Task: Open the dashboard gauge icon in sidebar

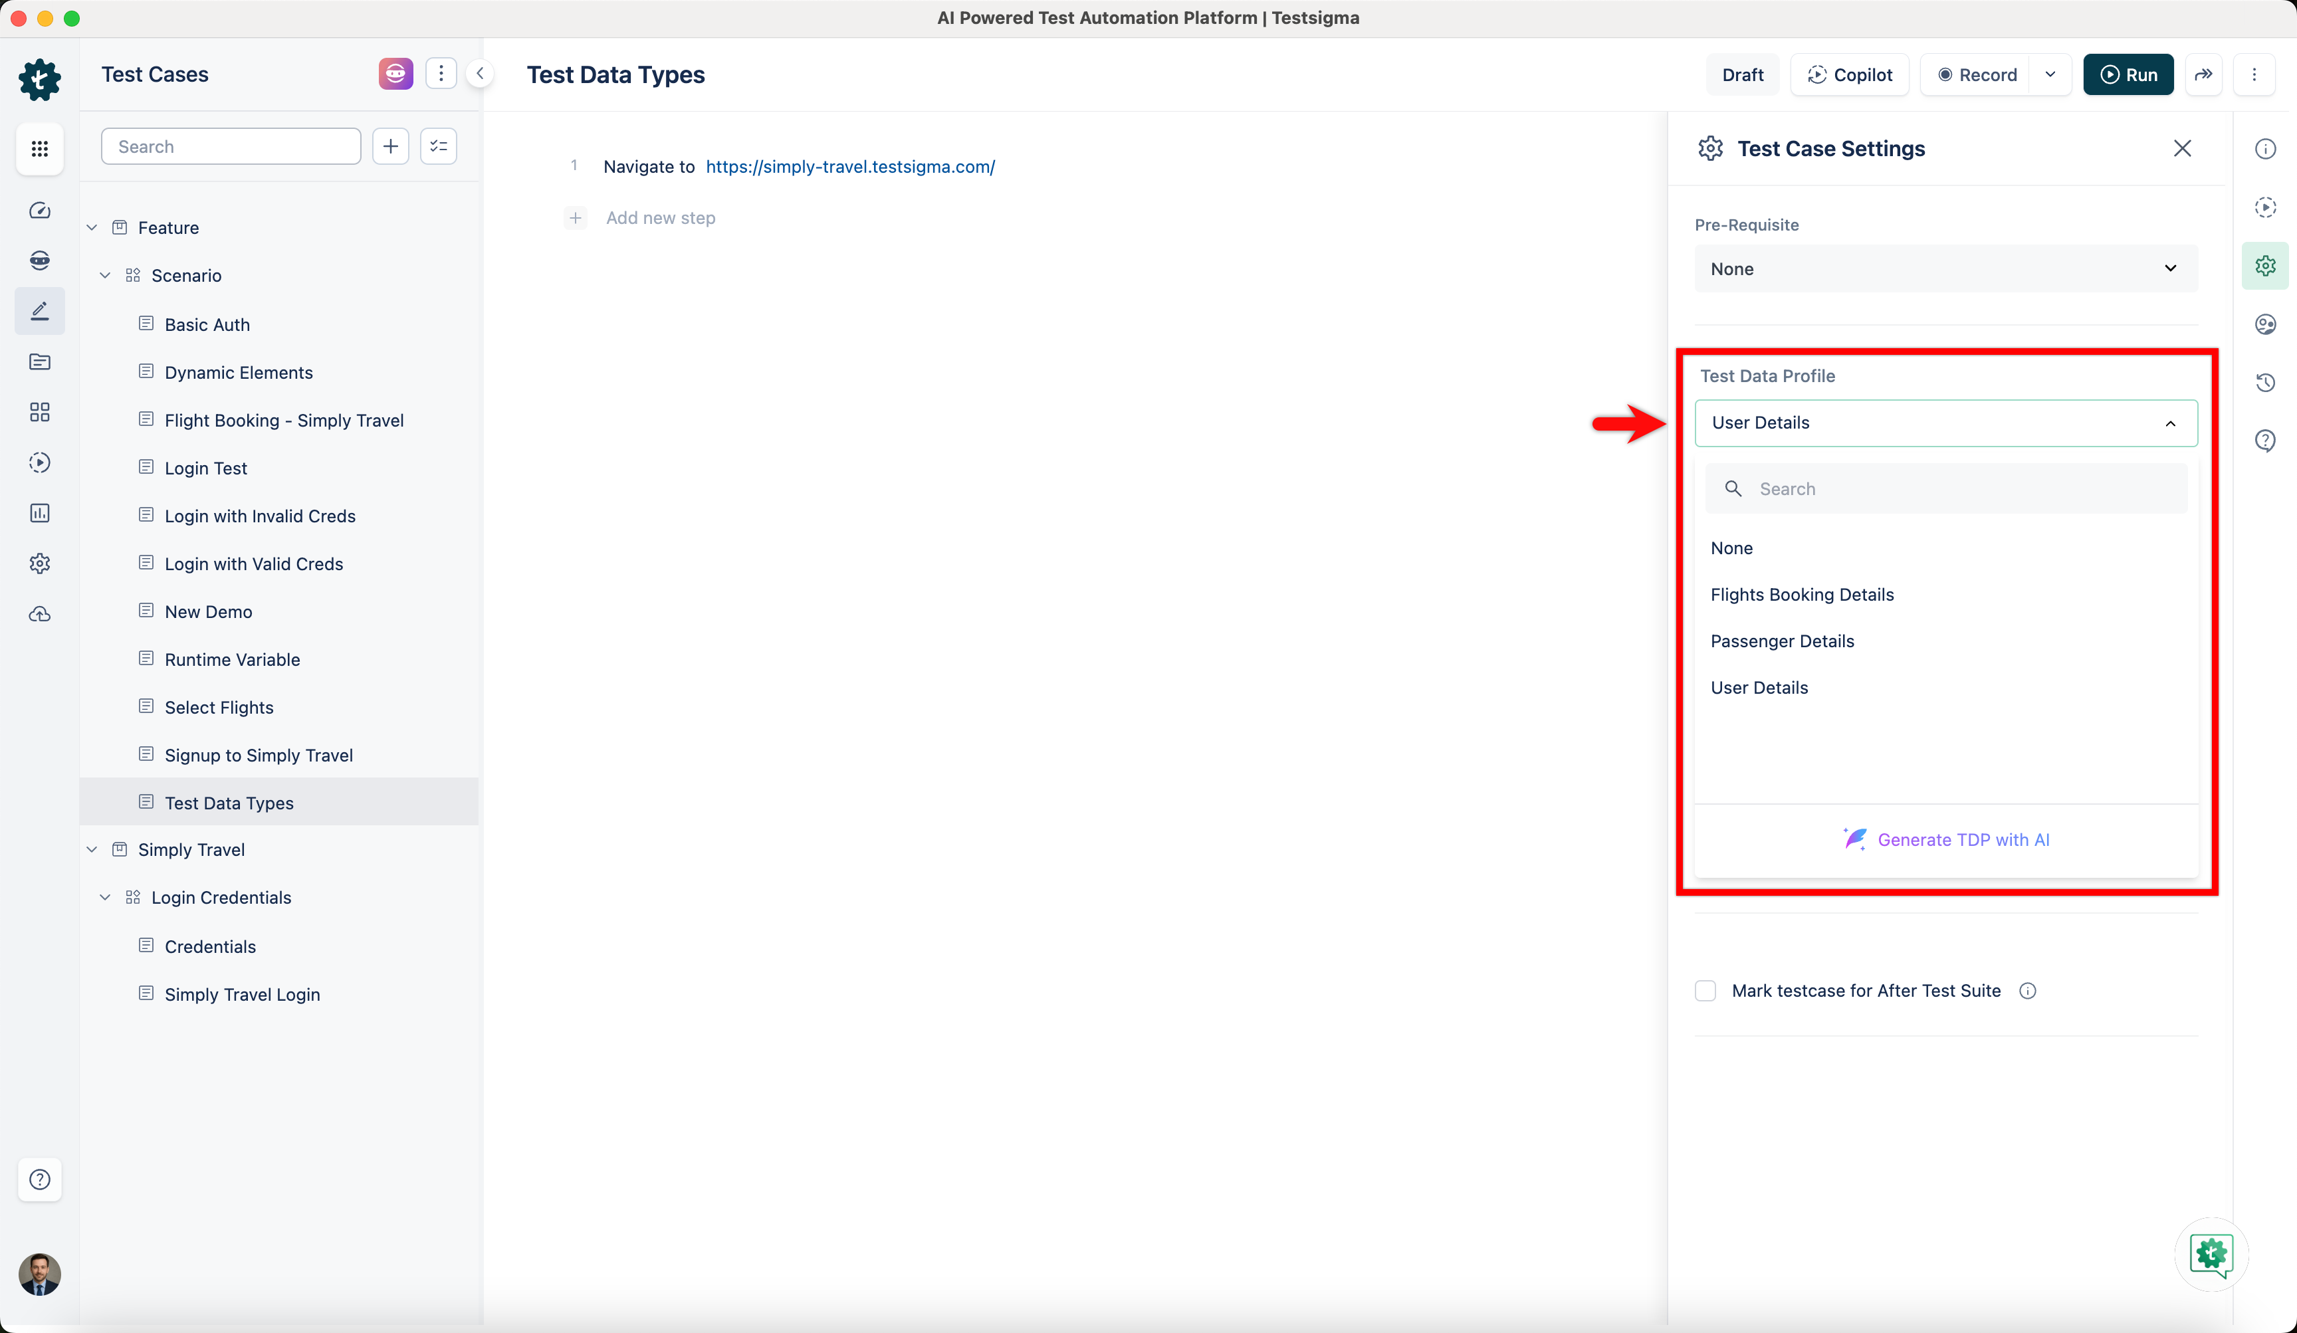Action: point(39,211)
